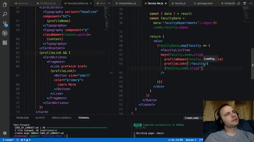Click the open changes icon
Image resolution: width=254 pixels, height=142 pixels.
pos(239,3)
